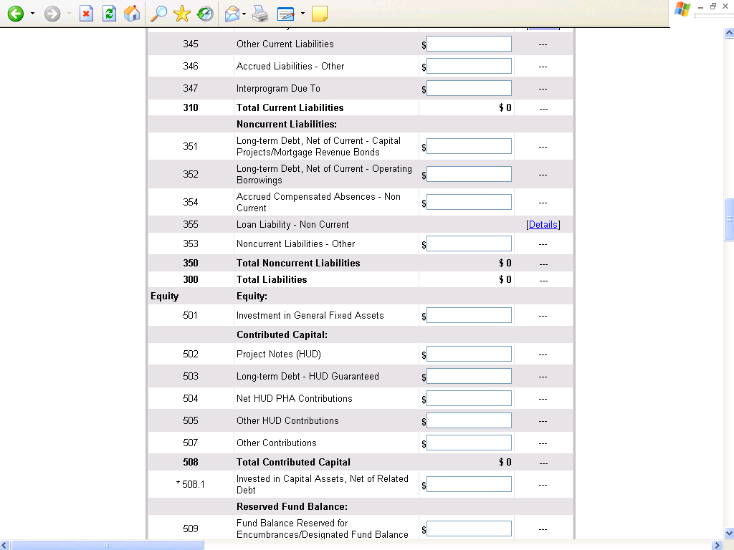This screenshot has width=734, height=550.
Task: Click the Other Current Liabilities amount field
Action: pos(469,44)
